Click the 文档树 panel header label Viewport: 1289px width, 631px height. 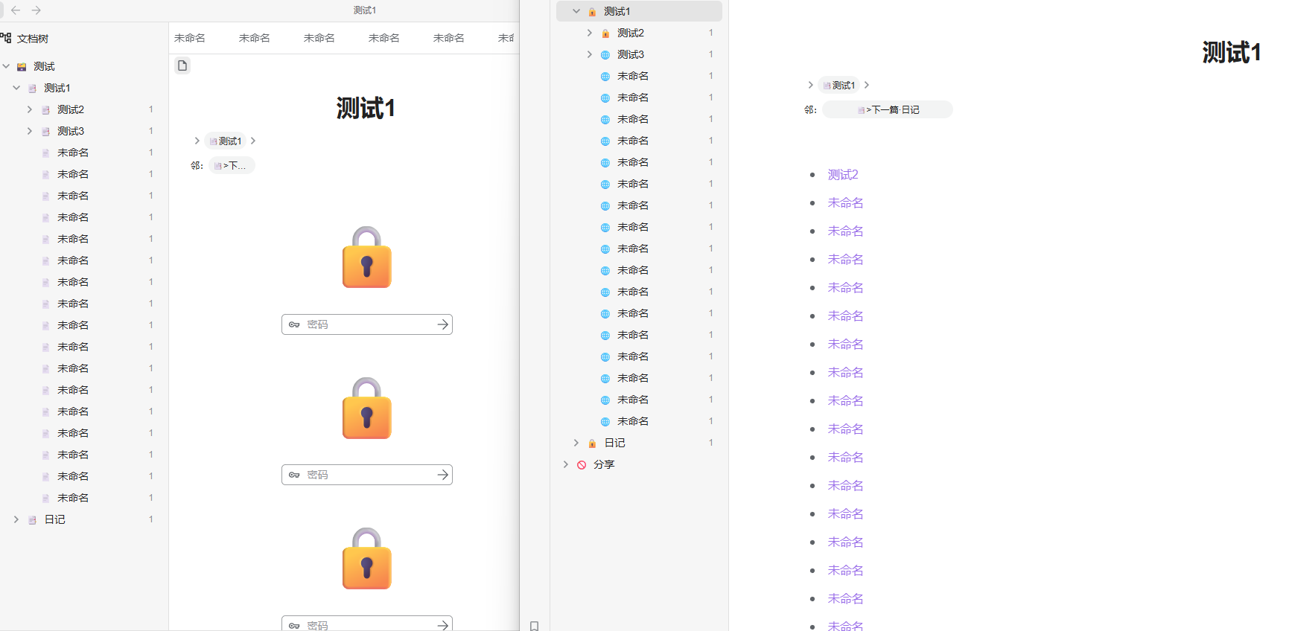pos(33,39)
